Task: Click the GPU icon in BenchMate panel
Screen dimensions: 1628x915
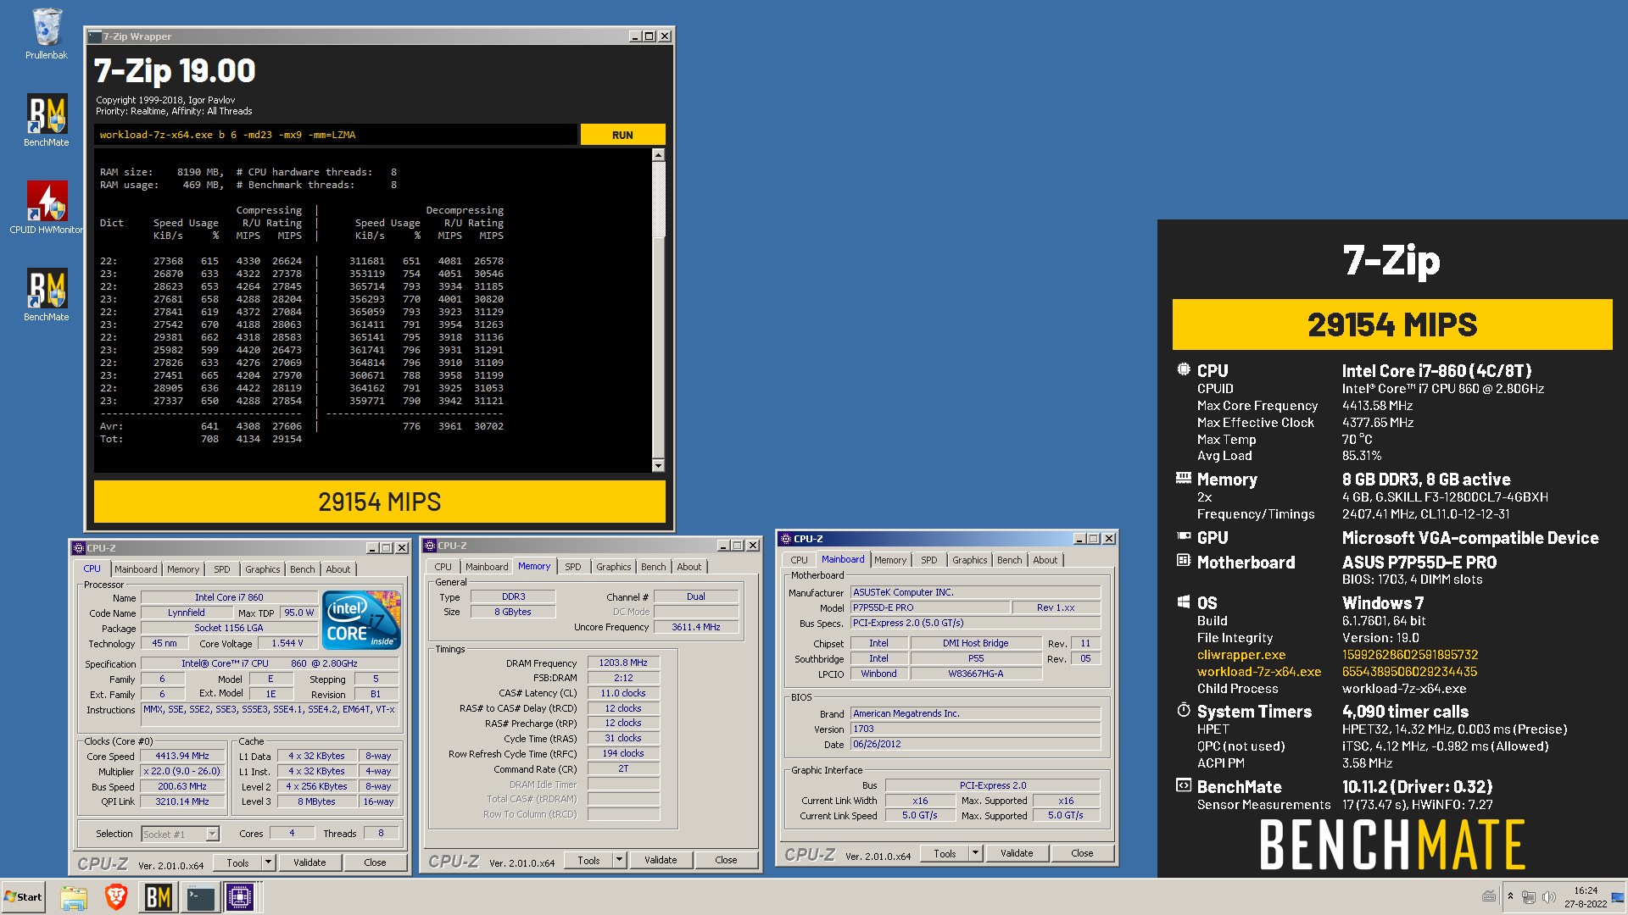Action: coord(1184,536)
